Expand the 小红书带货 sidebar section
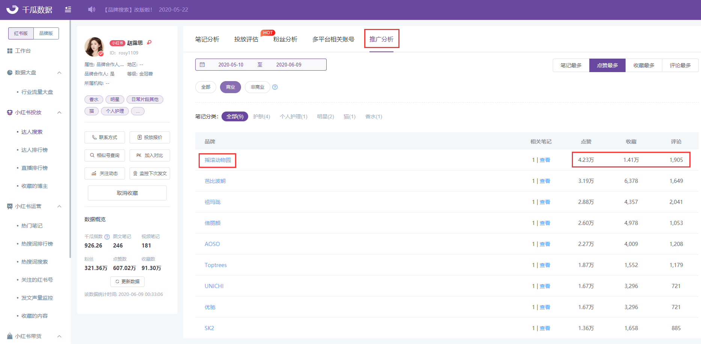The width and height of the screenshot is (701, 344). pyautogui.click(x=59, y=336)
